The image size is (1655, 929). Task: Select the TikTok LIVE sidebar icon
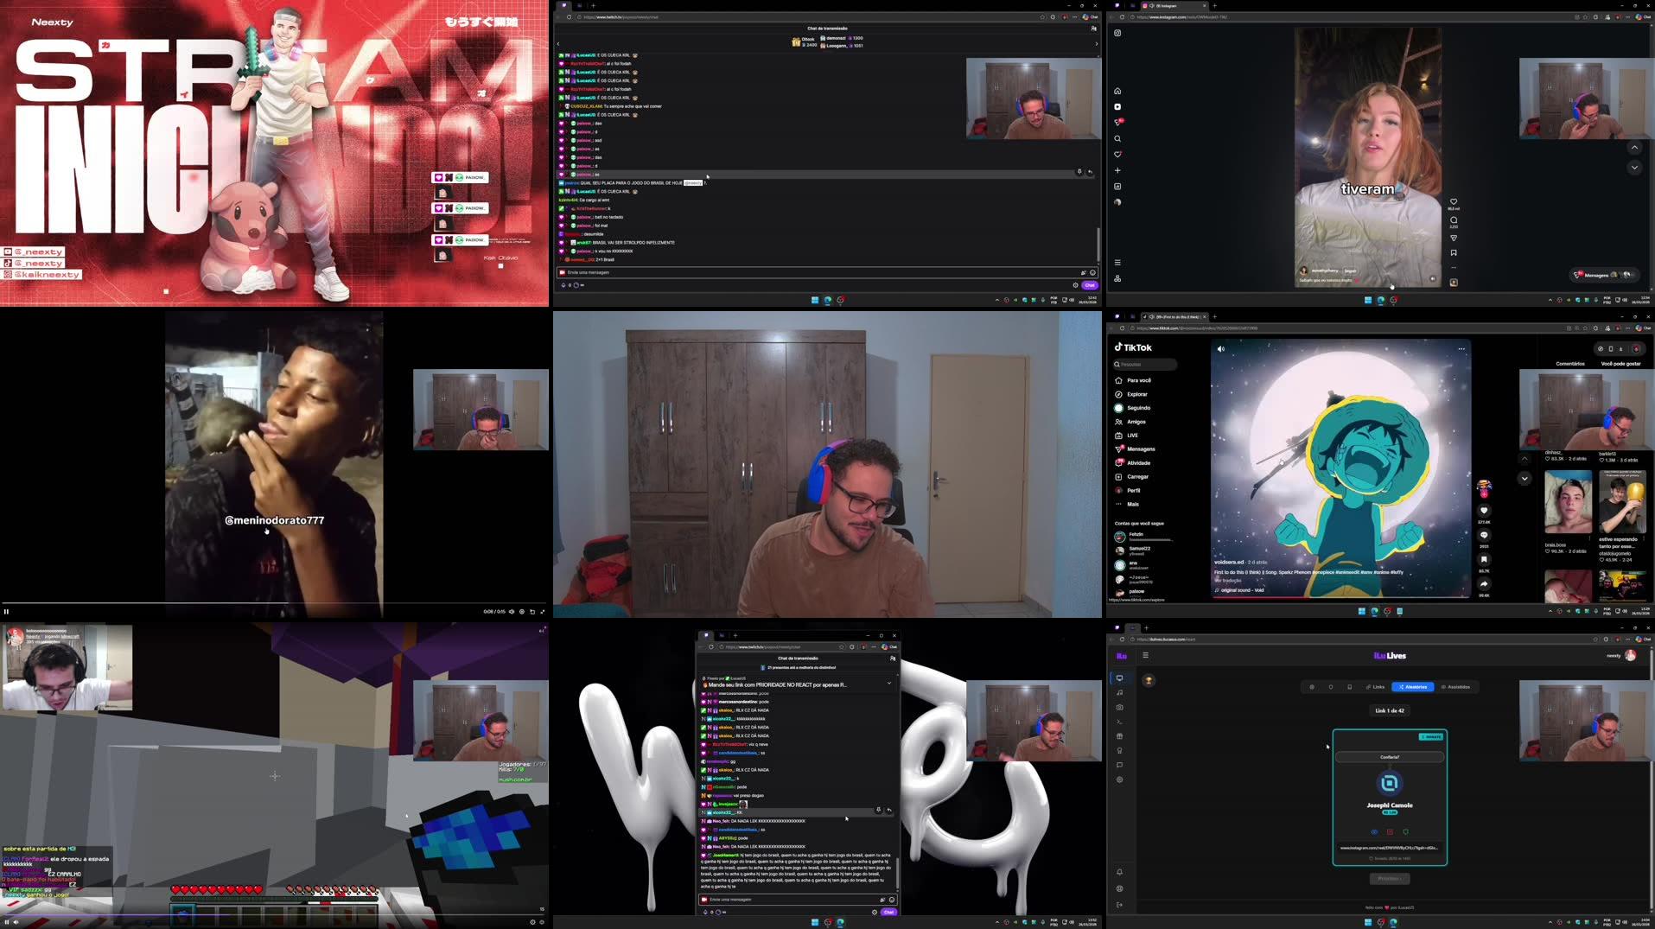(x=1132, y=435)
